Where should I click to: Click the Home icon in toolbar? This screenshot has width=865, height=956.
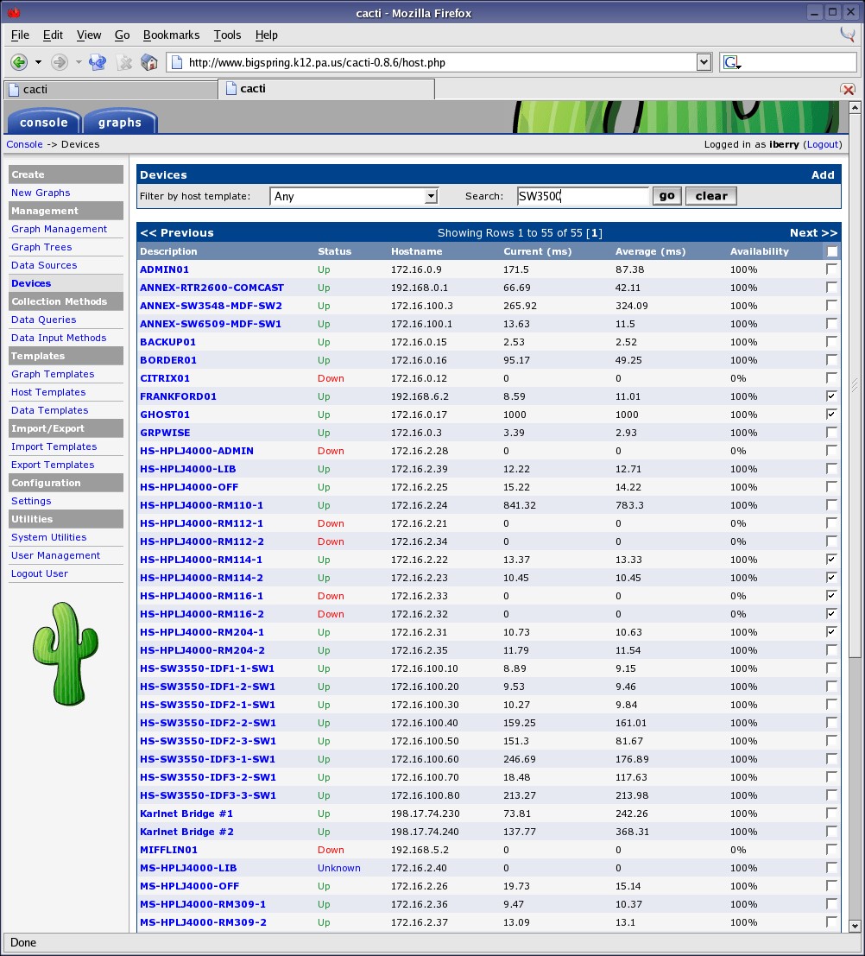click(x=148, y=62)
